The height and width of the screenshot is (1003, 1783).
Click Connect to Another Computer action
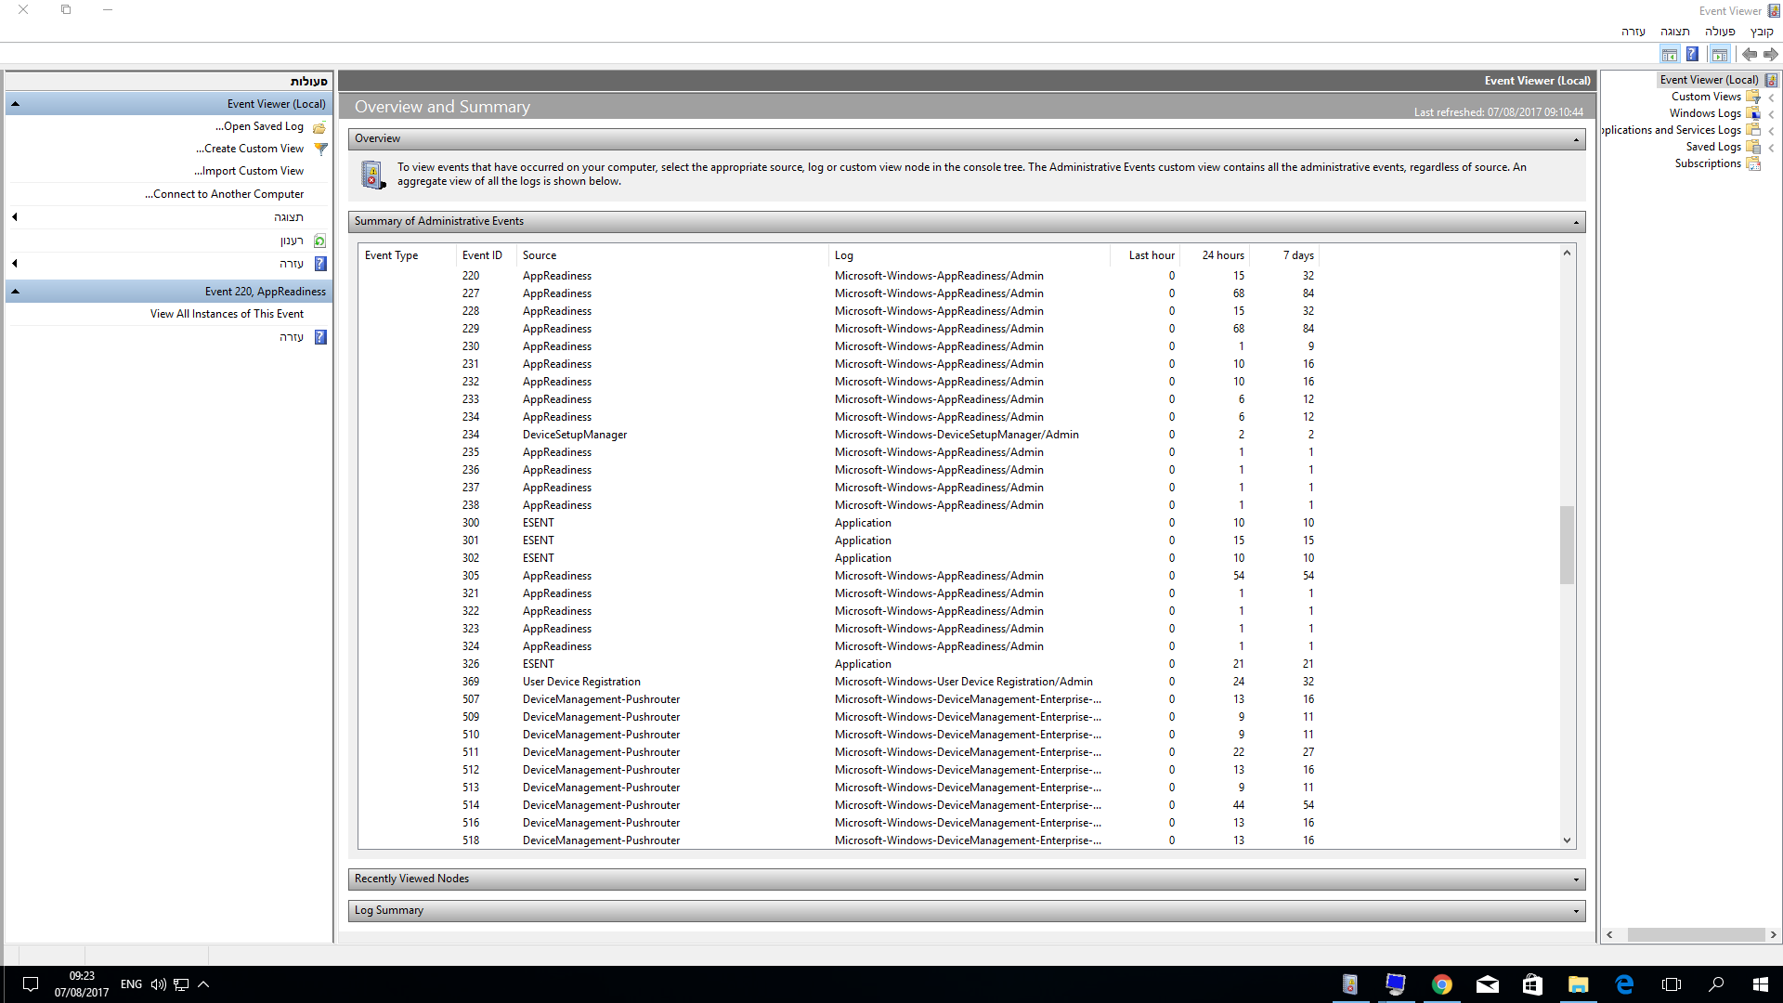(224, 194)
